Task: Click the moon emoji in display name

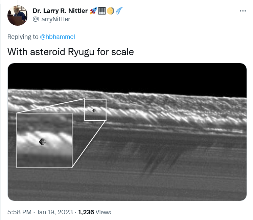Action: click(x=110, y=11)
